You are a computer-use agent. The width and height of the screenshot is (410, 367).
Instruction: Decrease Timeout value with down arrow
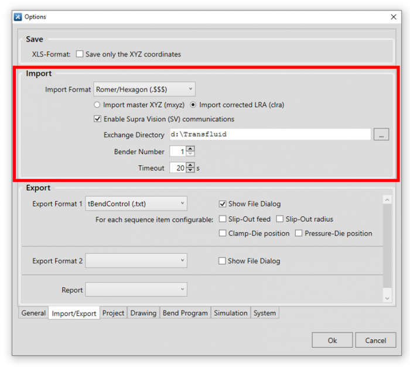click(190, 171)
